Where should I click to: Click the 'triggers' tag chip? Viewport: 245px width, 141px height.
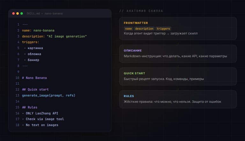click(163, 29)
